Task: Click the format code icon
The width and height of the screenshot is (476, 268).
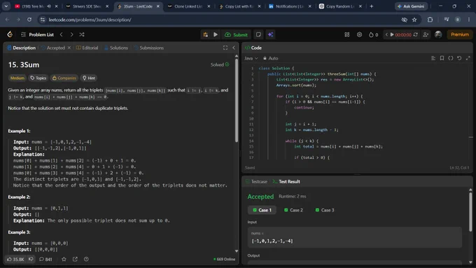Action: coord(433,58)
